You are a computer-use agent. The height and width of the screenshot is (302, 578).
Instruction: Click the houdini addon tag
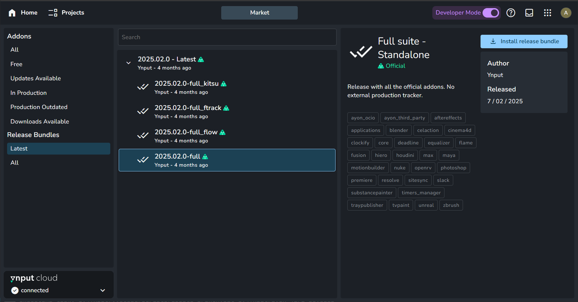pos(405,155)
